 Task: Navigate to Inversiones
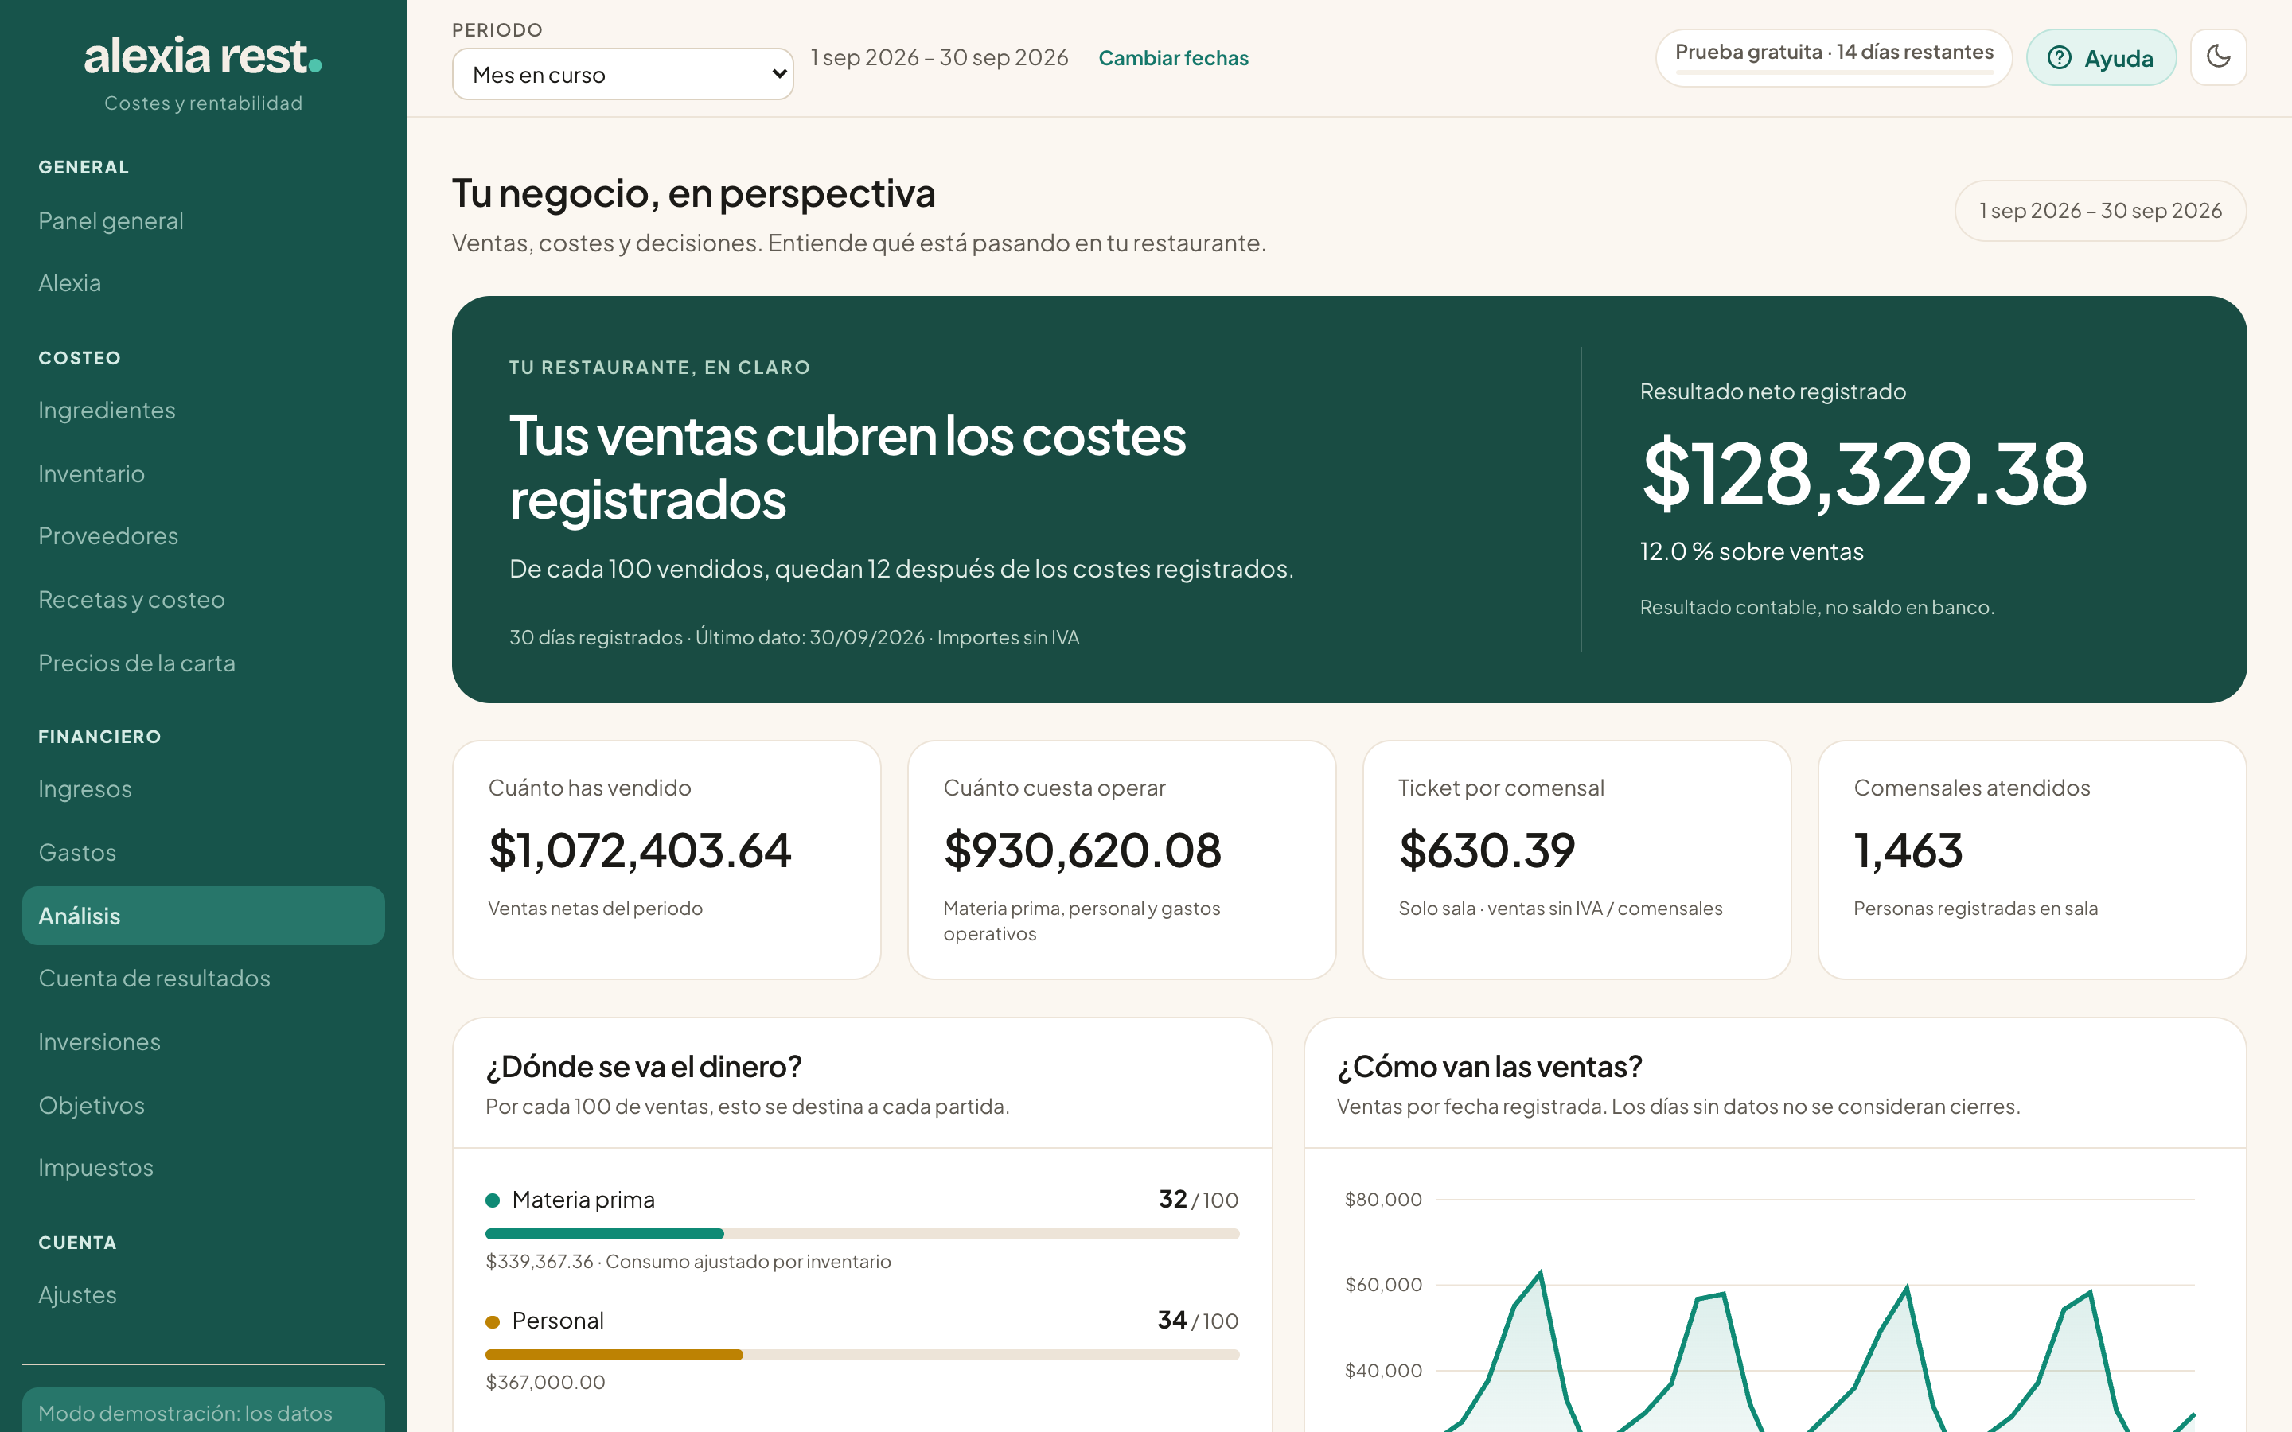click(203, 1042)
